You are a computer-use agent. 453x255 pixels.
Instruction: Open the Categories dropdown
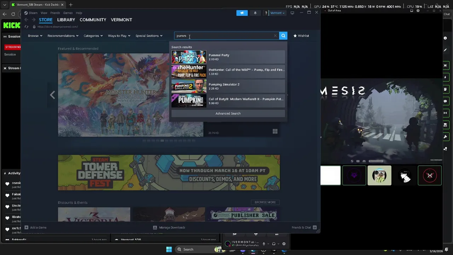point(93,36)
